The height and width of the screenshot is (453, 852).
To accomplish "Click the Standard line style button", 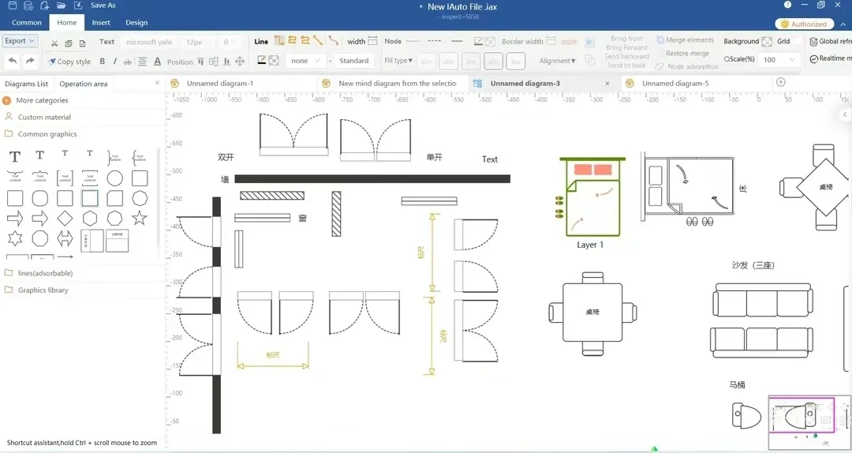I will tap(353, 61).
